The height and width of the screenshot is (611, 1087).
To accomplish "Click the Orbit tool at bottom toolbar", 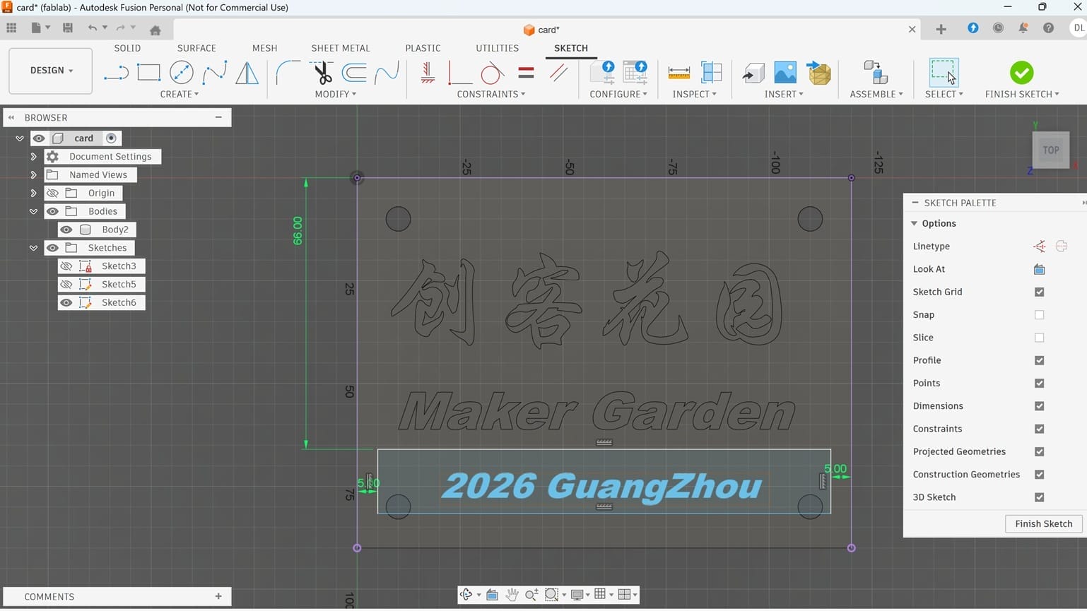I will [466, 594].
